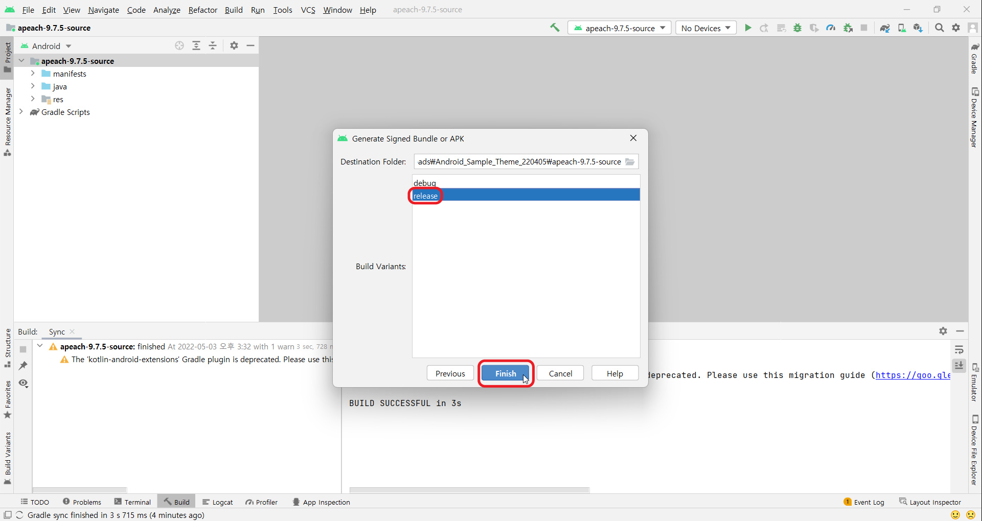The height and width of the screenshot is (521, 982).
Task: Collapse the apeach-9.7.5-source project root
Action: click(x=21, y=61)
